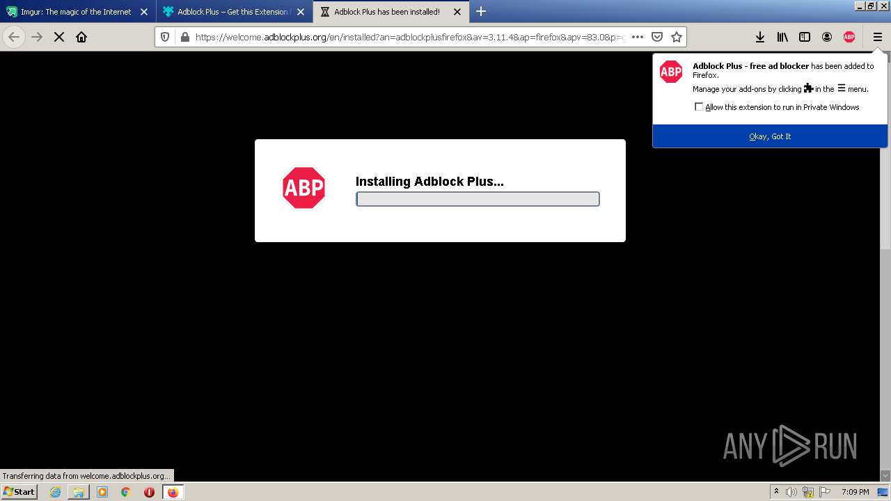Image resolution: width=891 pixels, height=501 pixels.
Task: Open Windows Explorer folder from taskbar
Action: (x=79, y=492)
